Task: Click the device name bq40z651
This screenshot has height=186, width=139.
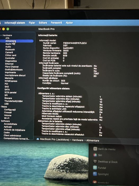Action: click(68, 48)
